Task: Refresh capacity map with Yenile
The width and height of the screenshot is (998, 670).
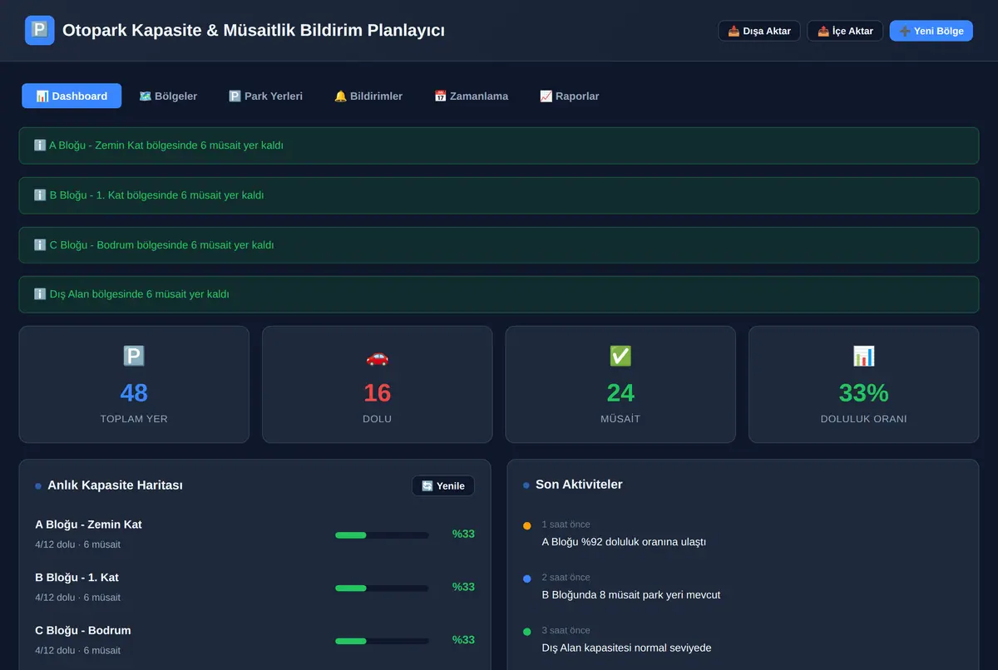Action: coord(443,485)
